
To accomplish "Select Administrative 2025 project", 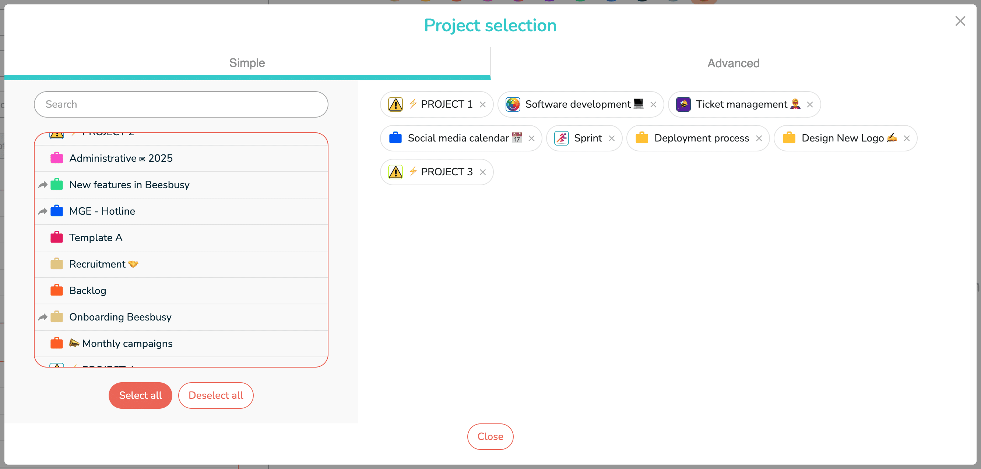I will [x=181, y=158].
